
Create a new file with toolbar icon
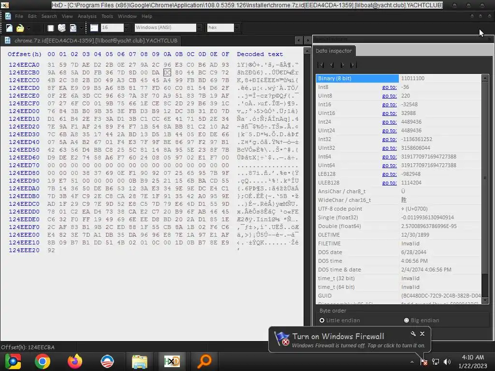click(9, 28)
